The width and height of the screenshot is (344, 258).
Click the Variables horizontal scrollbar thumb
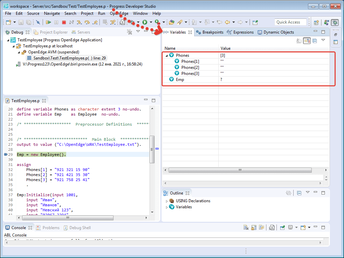coord(240,170)
